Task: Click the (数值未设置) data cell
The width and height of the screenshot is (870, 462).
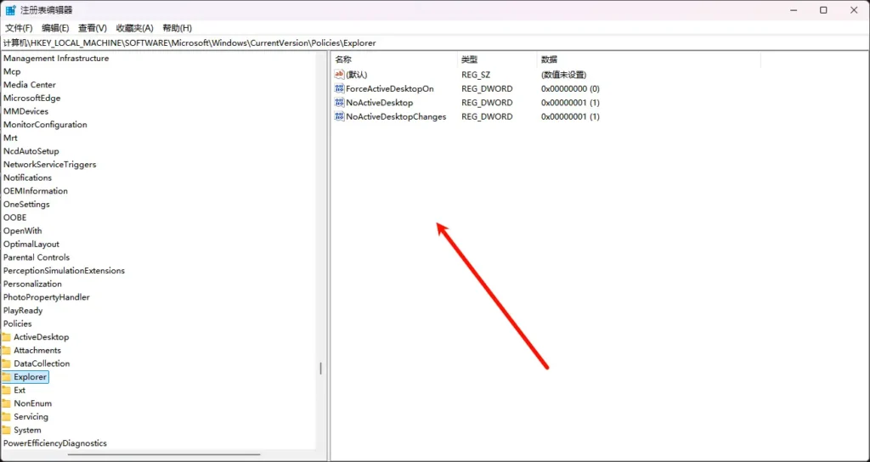Action: click(x=564, y=75)
